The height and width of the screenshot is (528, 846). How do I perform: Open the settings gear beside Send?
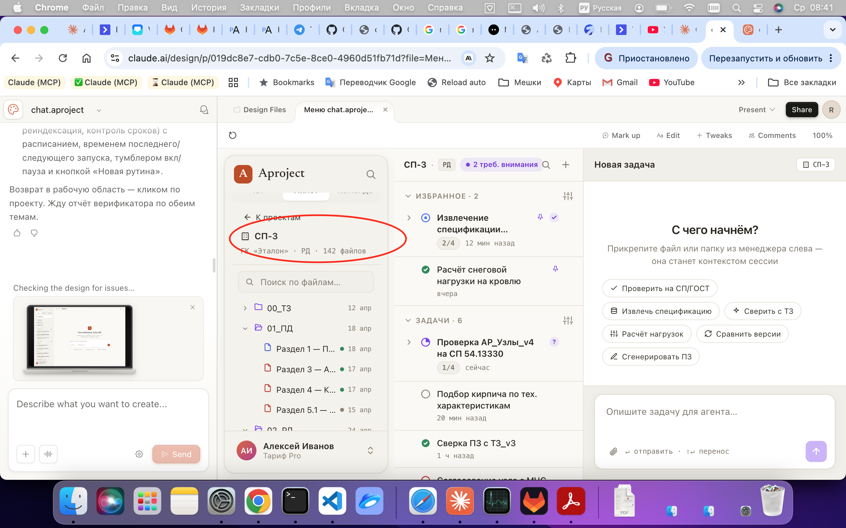point(139,454)
